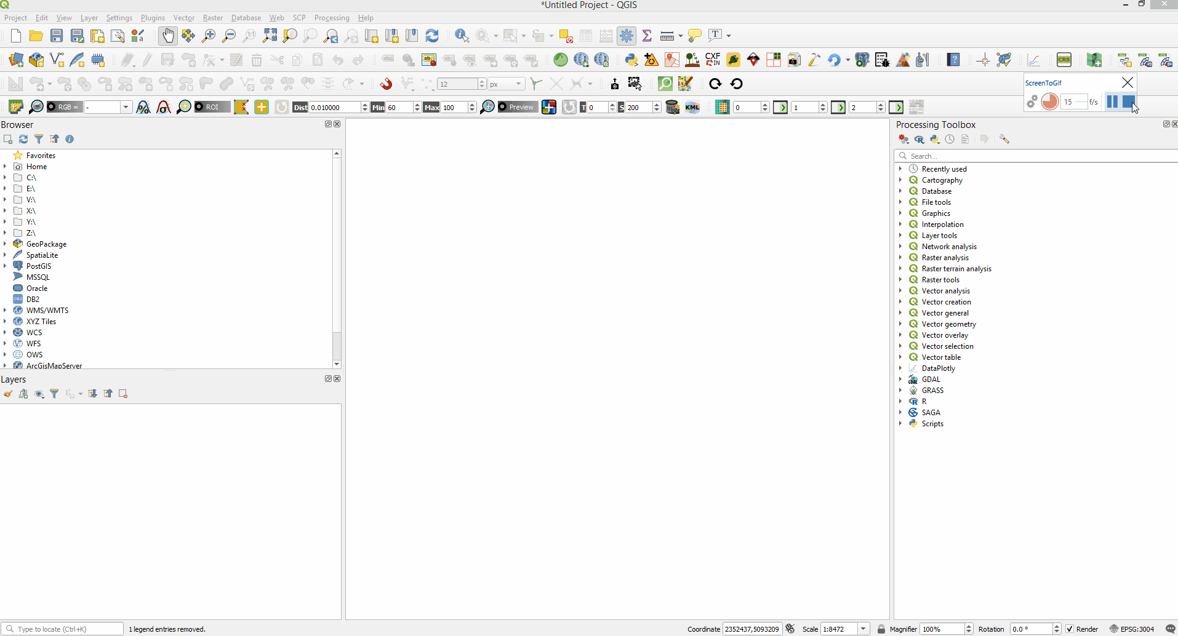Open the SCP menu
1178x636 pixels.
pyautogui.click(x=299, y=18)
